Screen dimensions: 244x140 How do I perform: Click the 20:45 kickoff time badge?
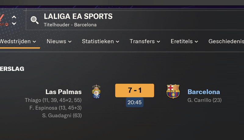coord(135,102)
